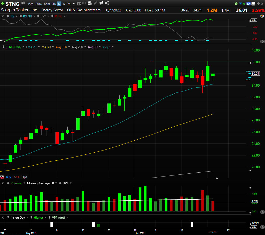This screenshot has width=265, height=235.
Task: Click the reorder arrows beside SPY
Action: pyautogui.click(x=38, y=16)
